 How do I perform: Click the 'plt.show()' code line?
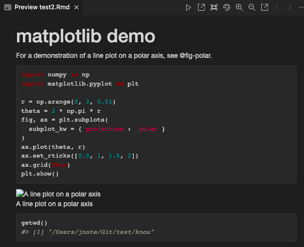coord(40,174)
